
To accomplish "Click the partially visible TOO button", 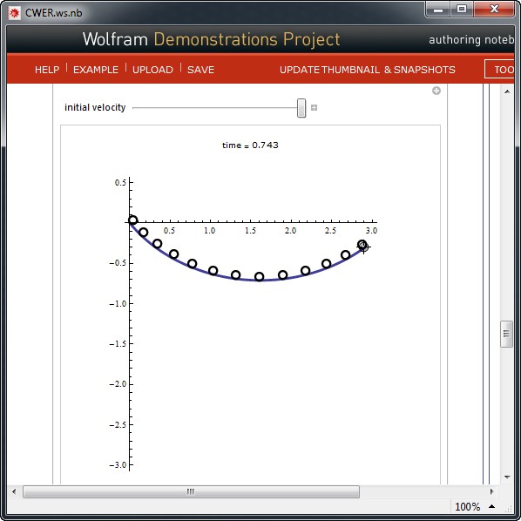I will coord(500,69).
